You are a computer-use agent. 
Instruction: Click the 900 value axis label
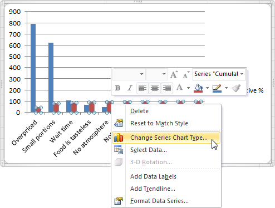14,12
